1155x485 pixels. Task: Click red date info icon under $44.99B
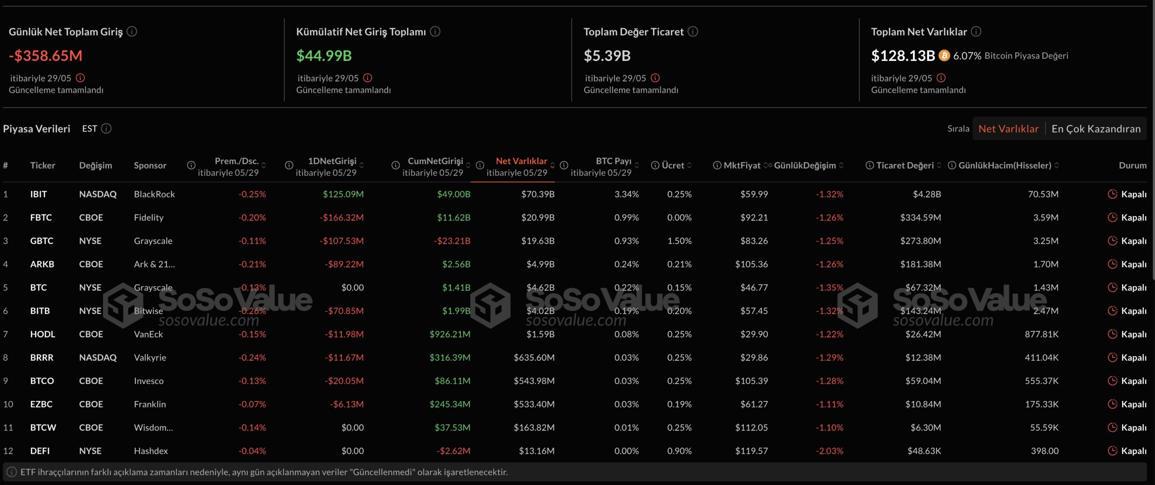[x=368, y=78]
